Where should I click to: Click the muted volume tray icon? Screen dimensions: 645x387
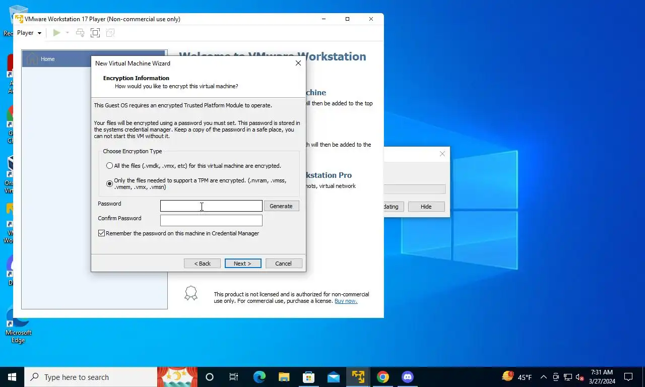click(580, 377)
